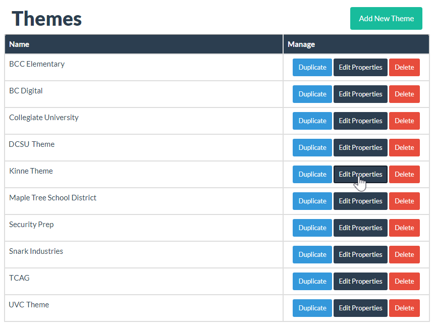The height and width of the screenshot is (326, 434).
Task: Click the Snark Industries name
Action: 36,251
